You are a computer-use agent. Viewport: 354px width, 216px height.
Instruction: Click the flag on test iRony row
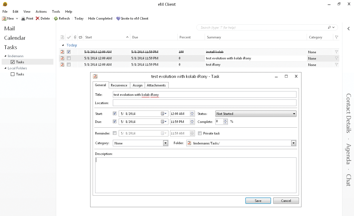pos(337,64)
